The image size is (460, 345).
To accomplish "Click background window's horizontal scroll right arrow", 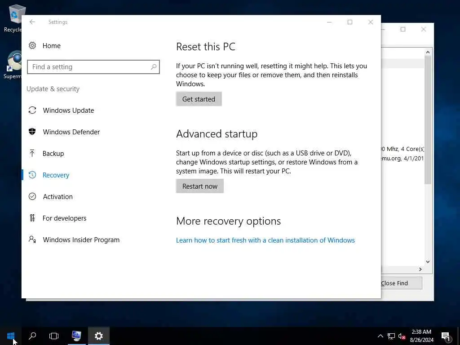I will [420, 270].
